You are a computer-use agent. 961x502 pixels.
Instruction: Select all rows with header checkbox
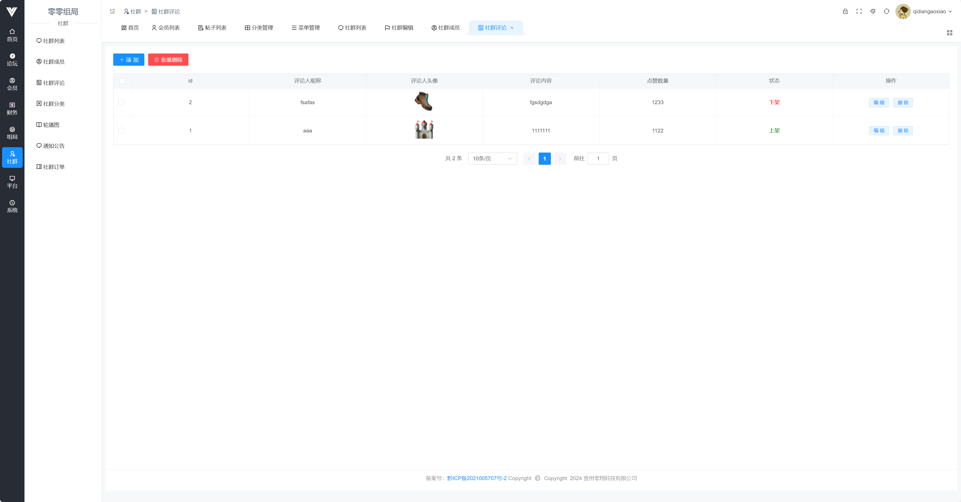click(x=122, y=81)
